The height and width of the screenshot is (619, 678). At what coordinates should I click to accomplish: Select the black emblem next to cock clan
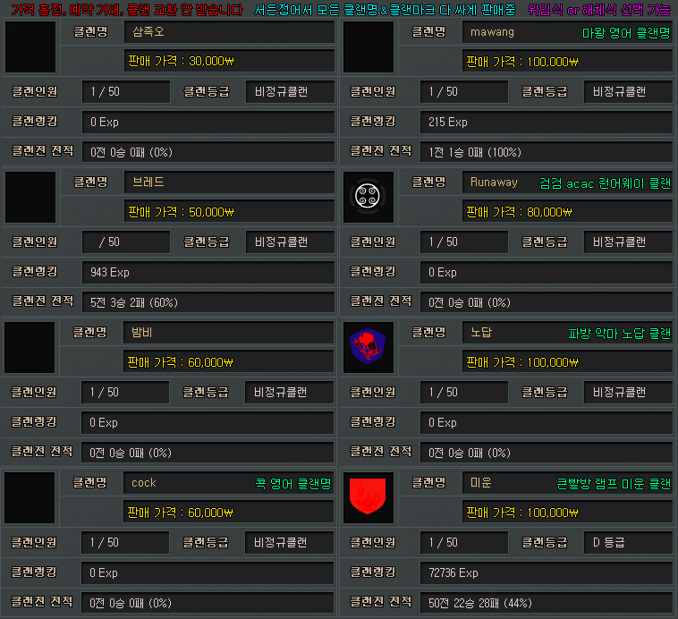click(x=30, y=497)
